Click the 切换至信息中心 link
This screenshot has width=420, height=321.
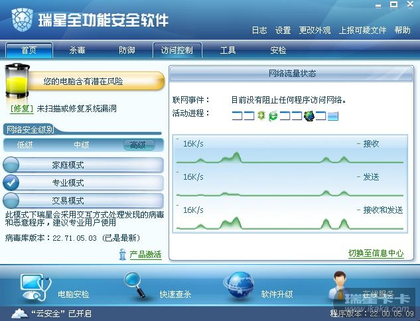point(376,253)
